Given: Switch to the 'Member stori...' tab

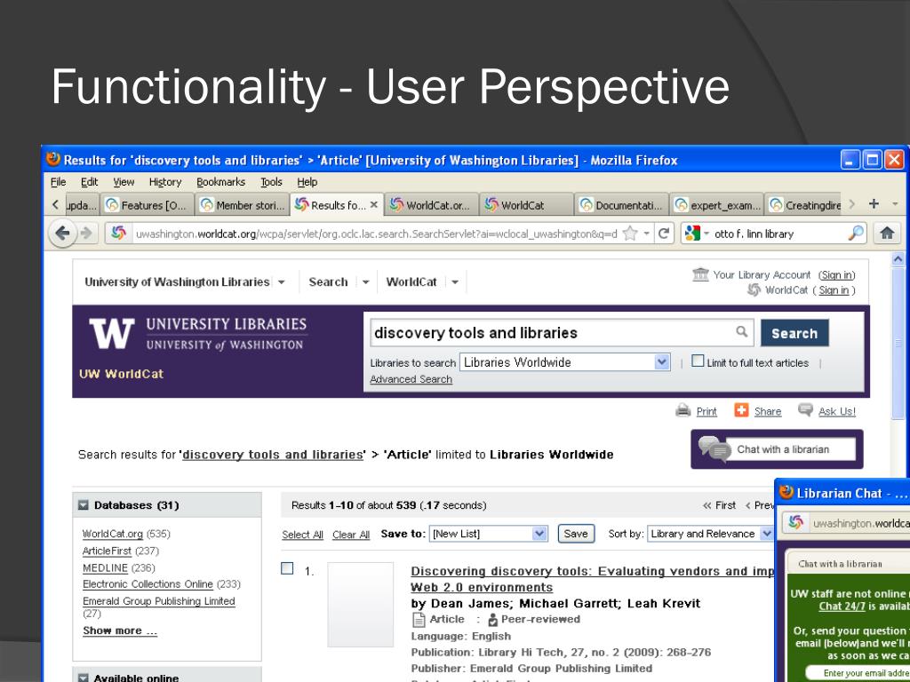Looking at the screenshot, I should [243, 205].
